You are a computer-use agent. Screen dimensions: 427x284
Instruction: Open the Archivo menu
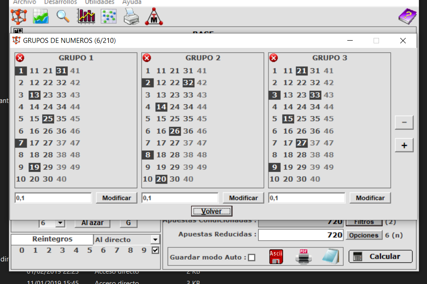pyautogui.click(x=24, y=2)
